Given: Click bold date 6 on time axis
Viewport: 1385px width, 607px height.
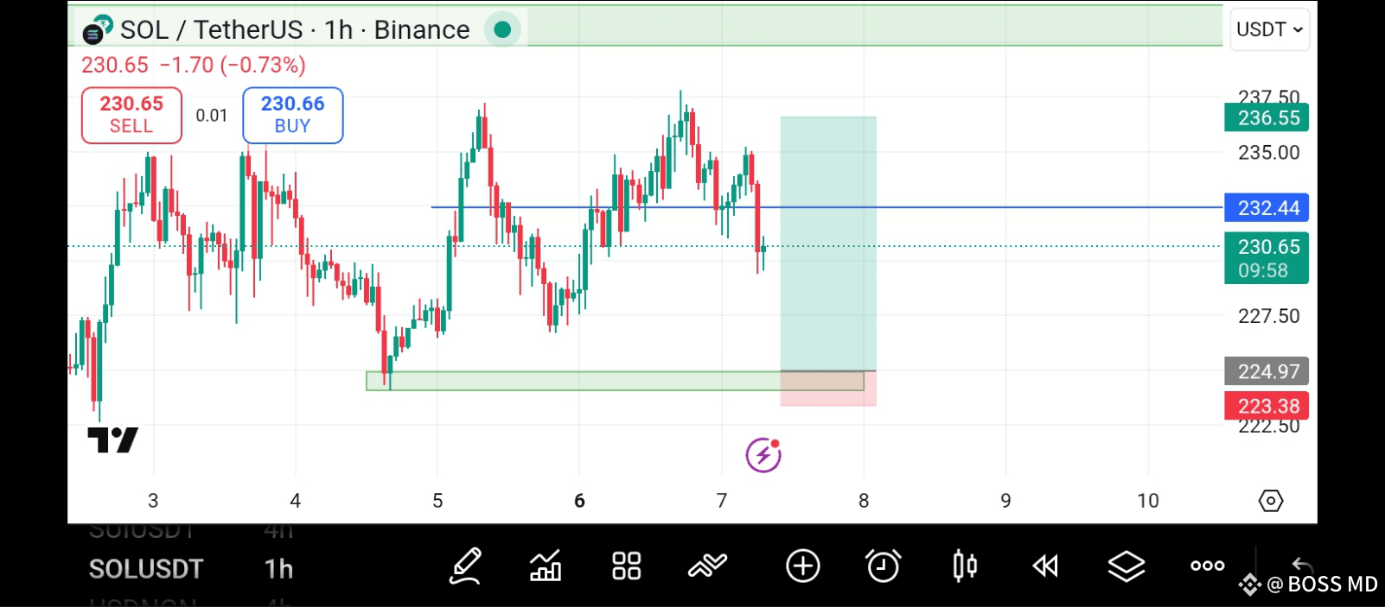Looking at the screenshot, I should pyautogui.click(x=579, y=501).
